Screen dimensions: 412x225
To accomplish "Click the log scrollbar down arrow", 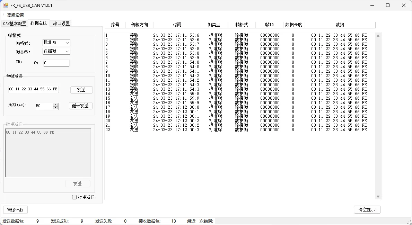I will (x=378, y=197).
